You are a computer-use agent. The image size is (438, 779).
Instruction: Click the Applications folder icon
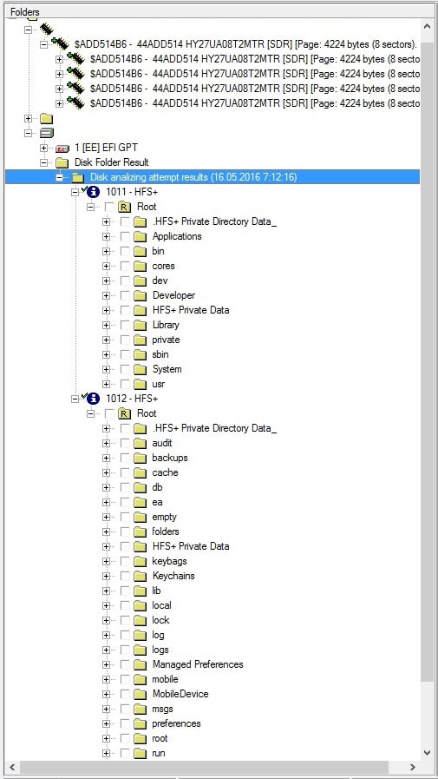click(141, 236)
